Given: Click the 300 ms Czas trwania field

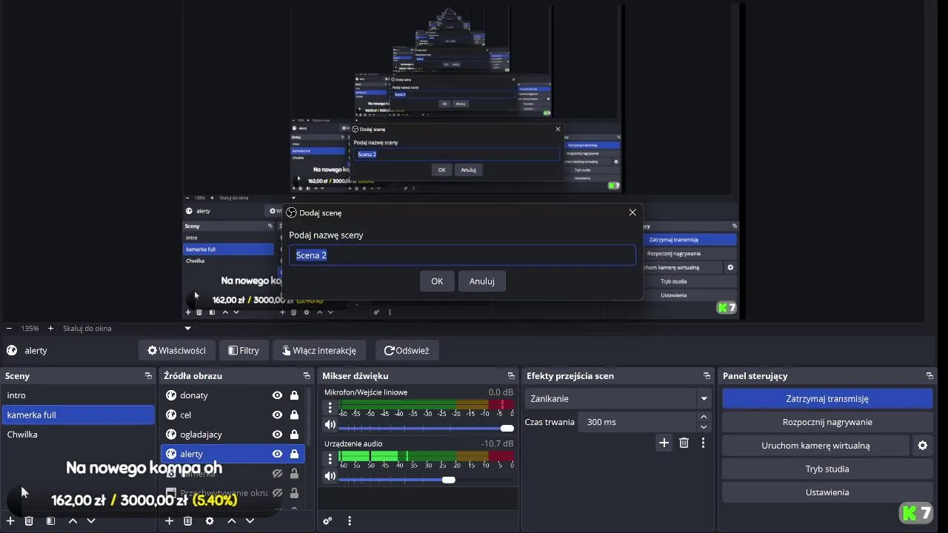Looking at the screenshot, I should pos(638,422).
